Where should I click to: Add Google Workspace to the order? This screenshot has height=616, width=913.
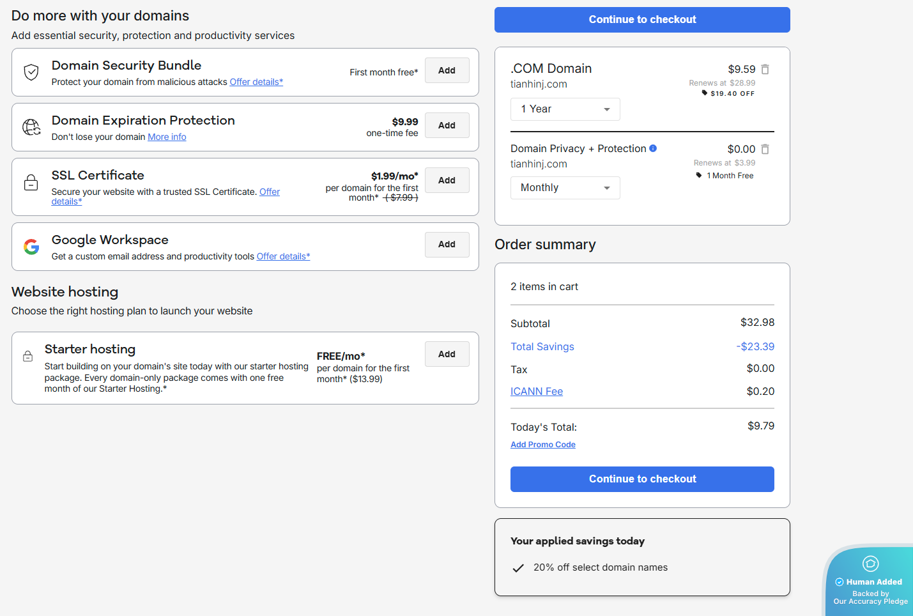447,244
